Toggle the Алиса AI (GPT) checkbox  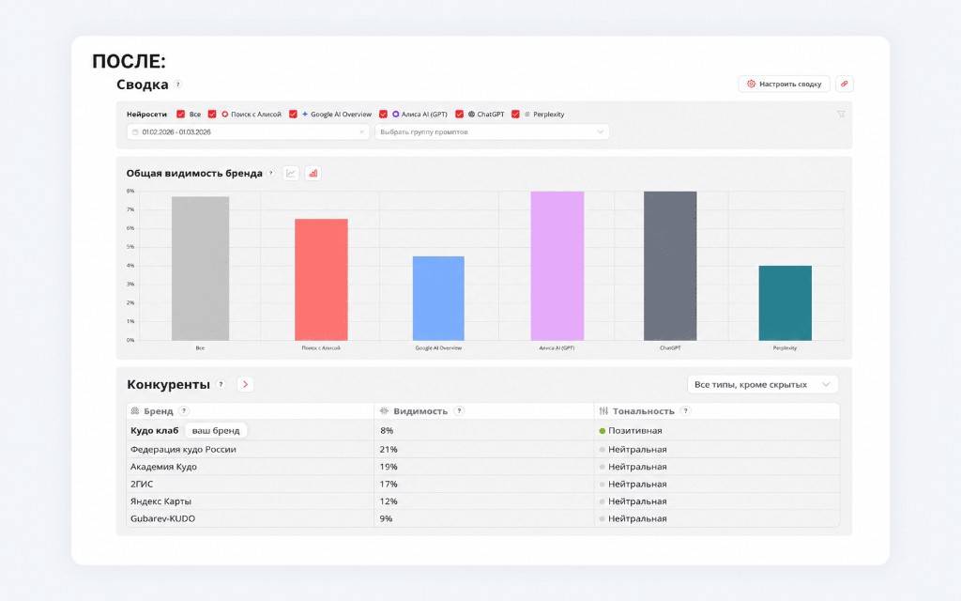(x=383, y=114)
